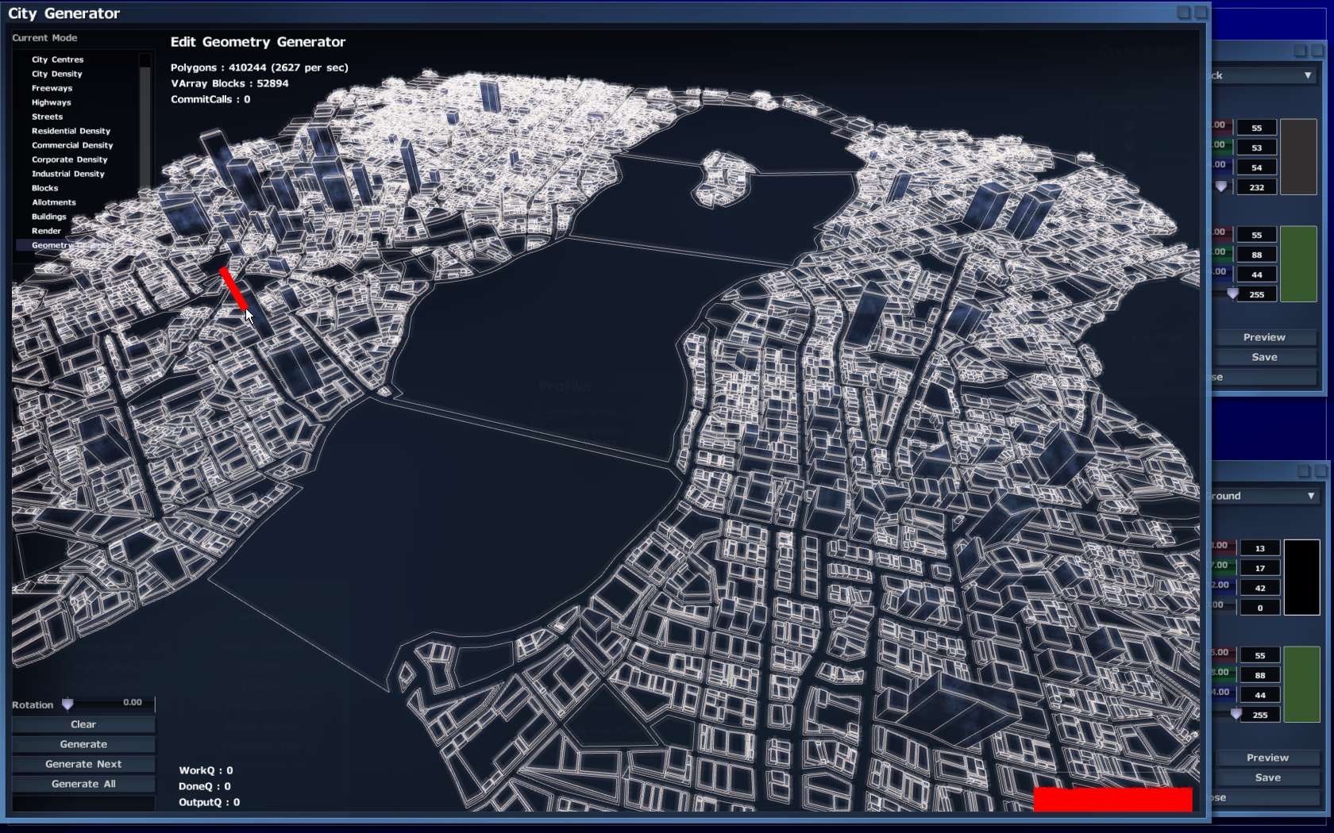Switch to Residential Density mode
This screenshot has width=1334, height=833.
[71, 131]
